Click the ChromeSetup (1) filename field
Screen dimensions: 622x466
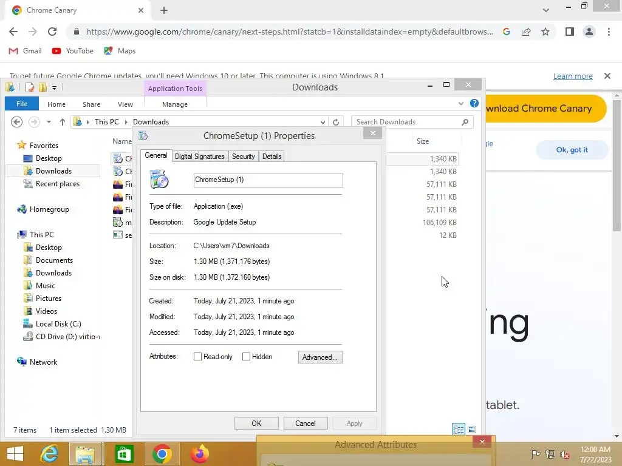pyautogui.click(x=268, y=180)
